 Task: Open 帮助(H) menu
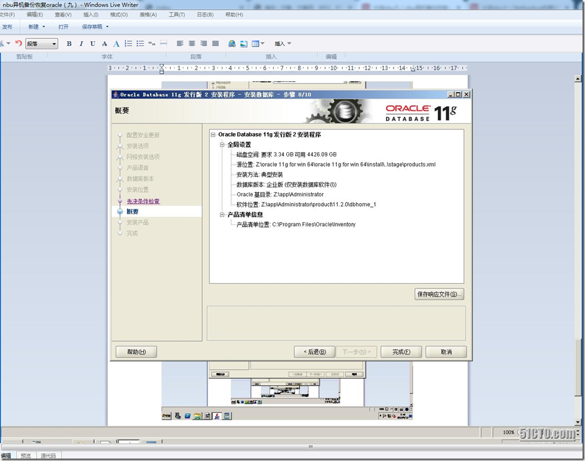click(234, 14)
